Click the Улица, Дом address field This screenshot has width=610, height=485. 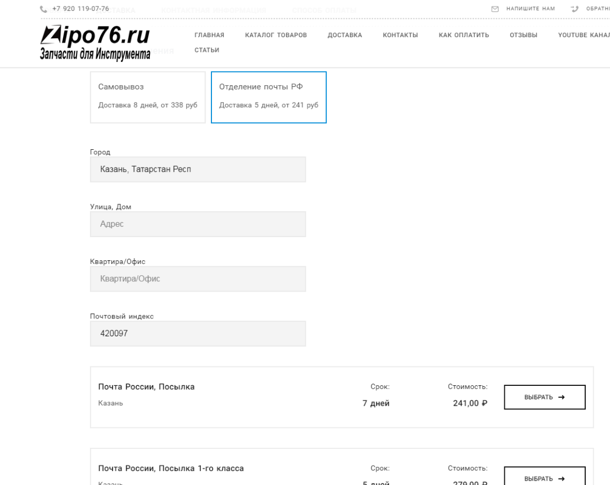[x=197, y=224]
